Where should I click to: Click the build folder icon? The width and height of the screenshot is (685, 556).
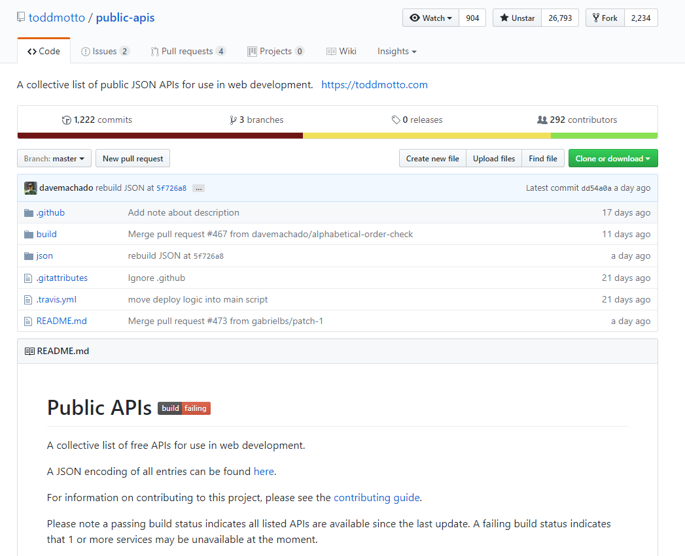coord(29,235)
